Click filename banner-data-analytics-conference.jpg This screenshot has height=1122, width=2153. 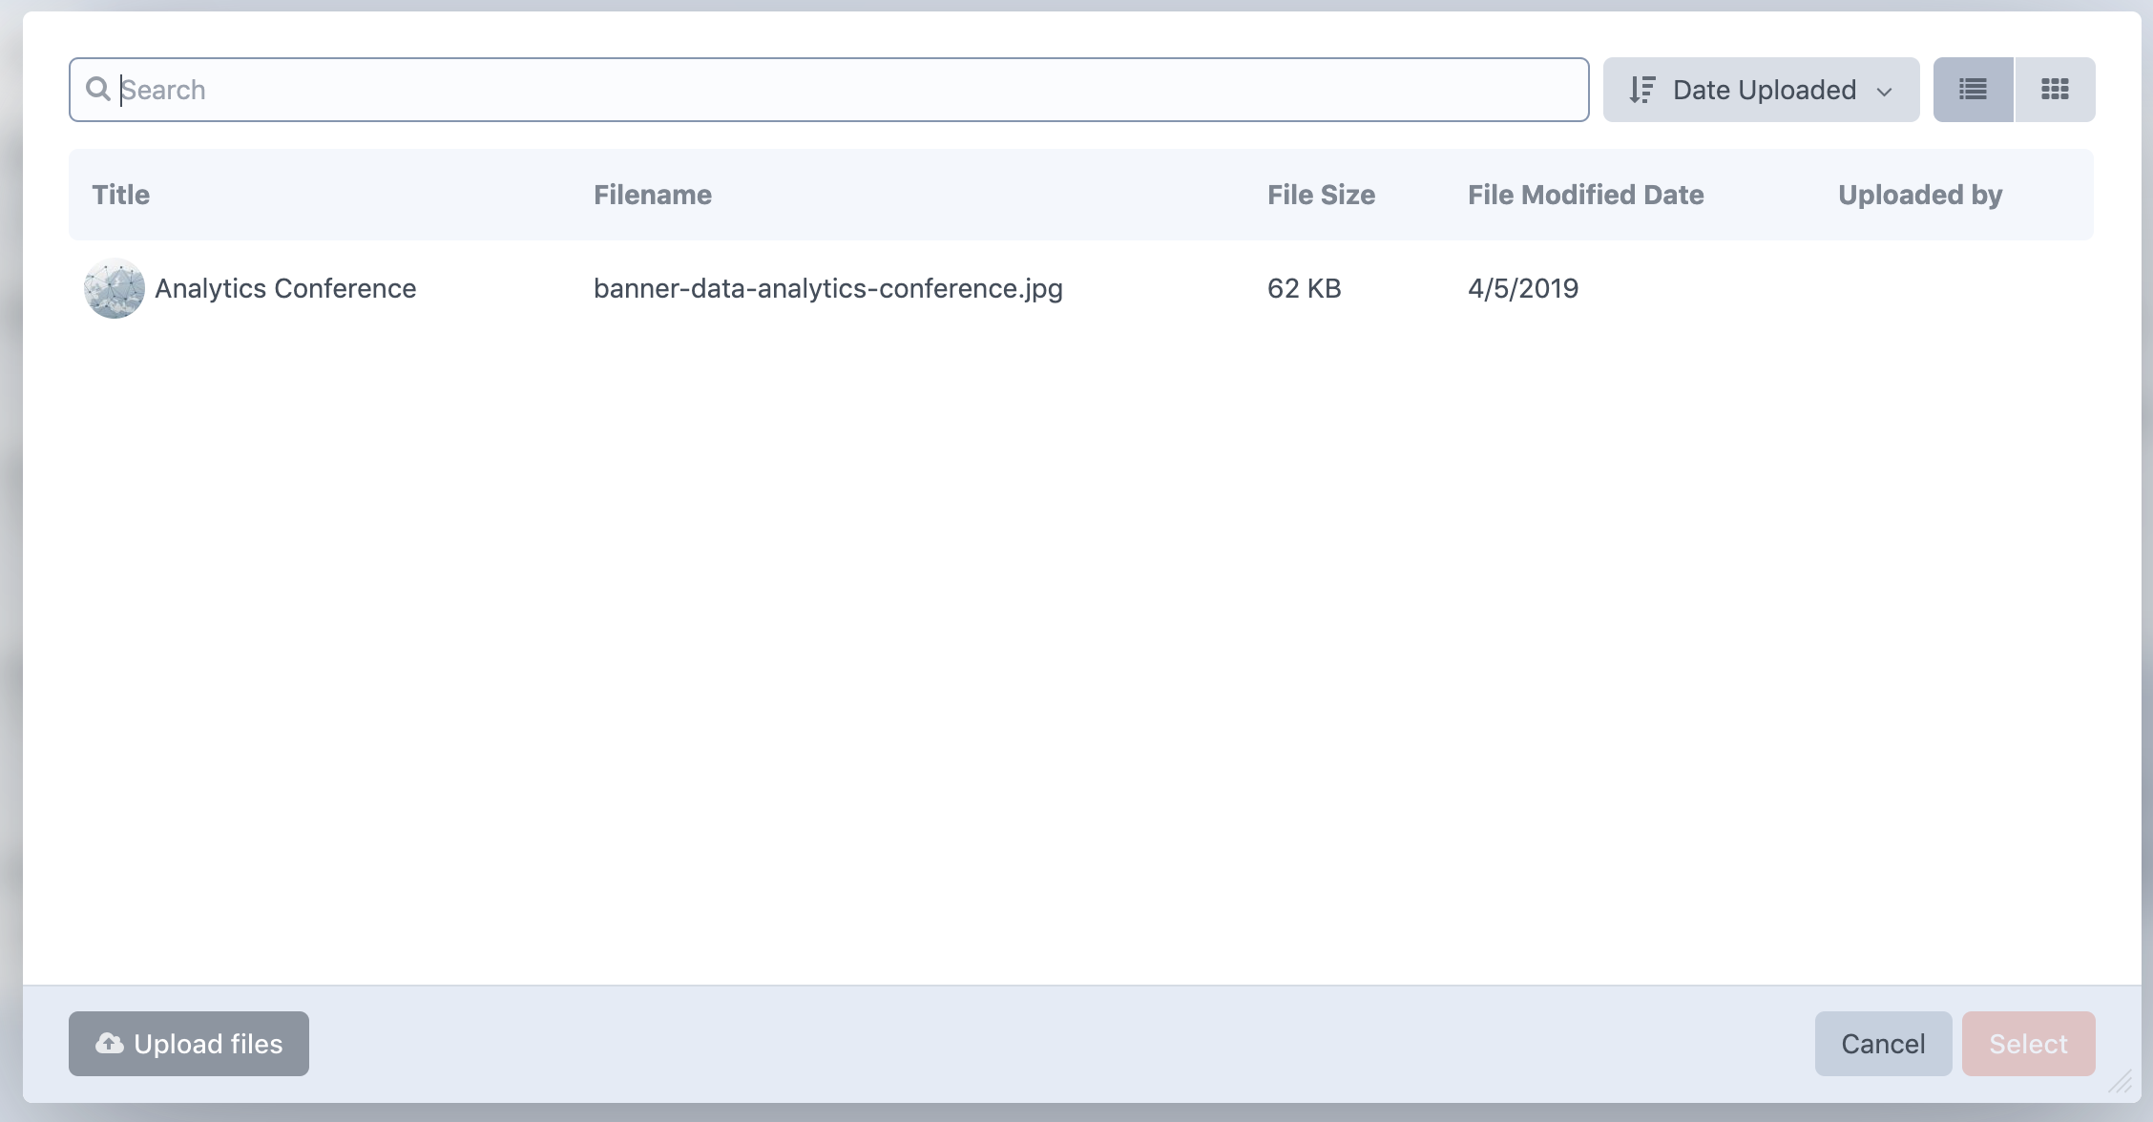click(827, 288)
